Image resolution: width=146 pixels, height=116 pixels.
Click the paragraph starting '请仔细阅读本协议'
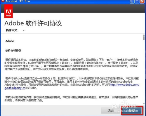click(71, 65)
